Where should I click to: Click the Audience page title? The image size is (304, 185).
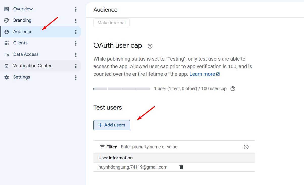tap(105, 10)
